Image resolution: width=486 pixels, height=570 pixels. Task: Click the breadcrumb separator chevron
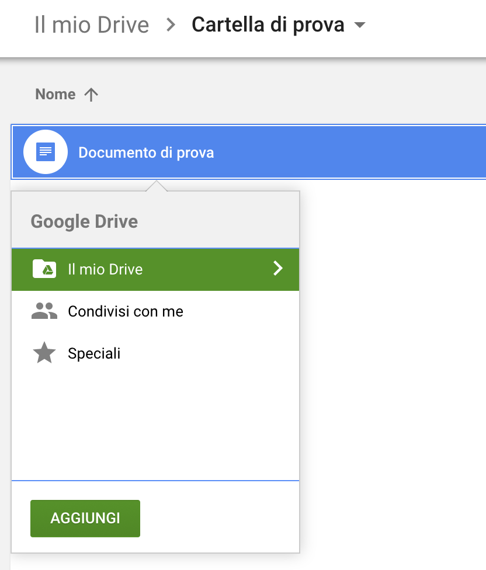[171, 25]
